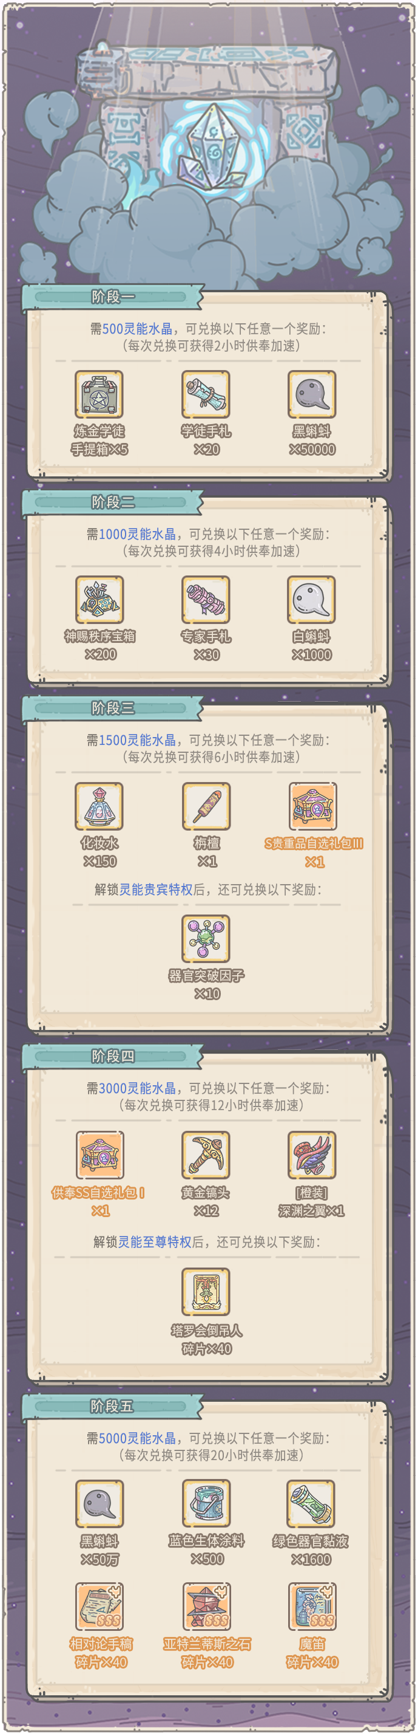The width and height of the screenshot is (418, 1736).
Task: Click the 蓝色生体涂料 paint bucket icon
Action: tap(206, 1503)
